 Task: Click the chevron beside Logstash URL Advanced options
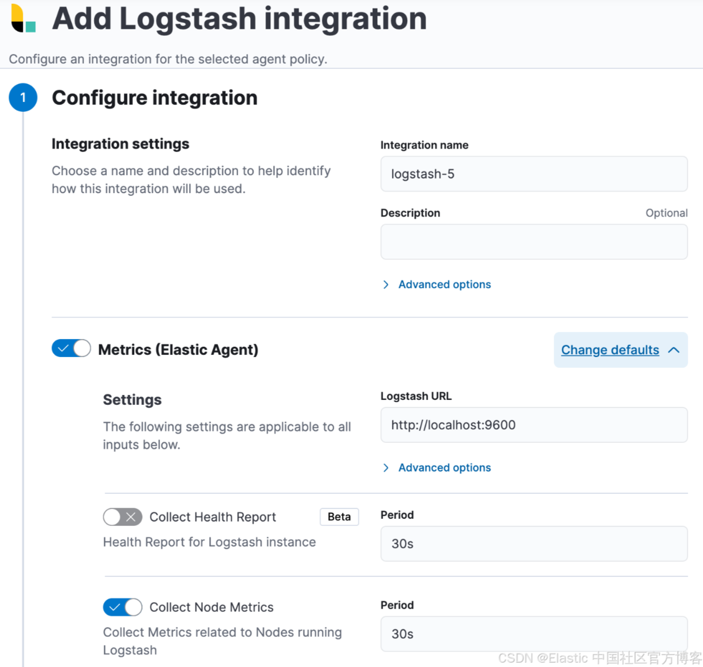pos(386,468)
